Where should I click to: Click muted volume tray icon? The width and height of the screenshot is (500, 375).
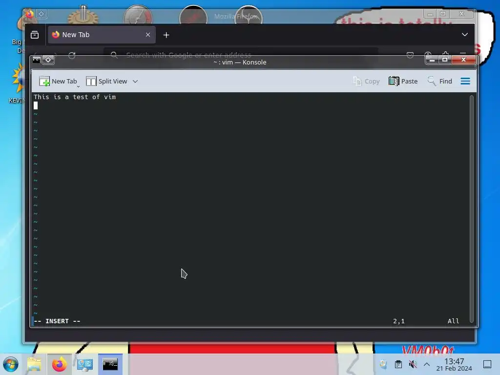[413, 364]
